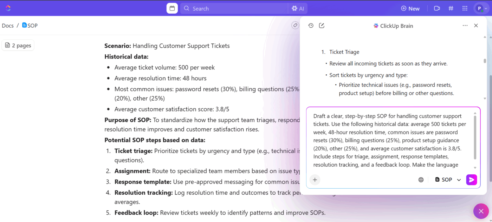492x222 pixels.
Task: Toggle web search with the globe icon
Action: pos(421,180)
